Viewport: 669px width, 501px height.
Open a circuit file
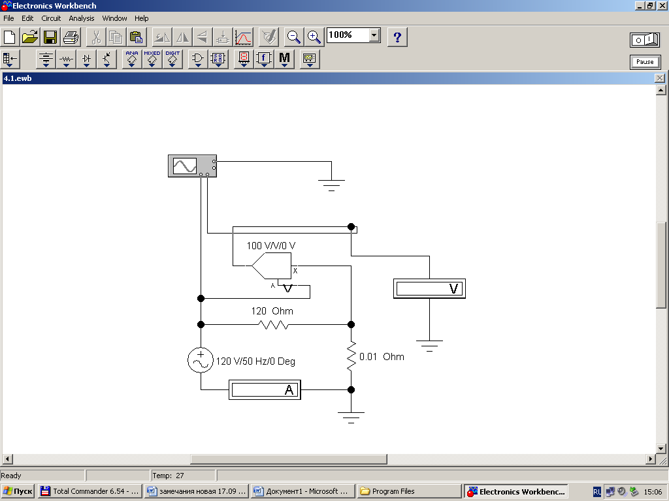point(30,37)
